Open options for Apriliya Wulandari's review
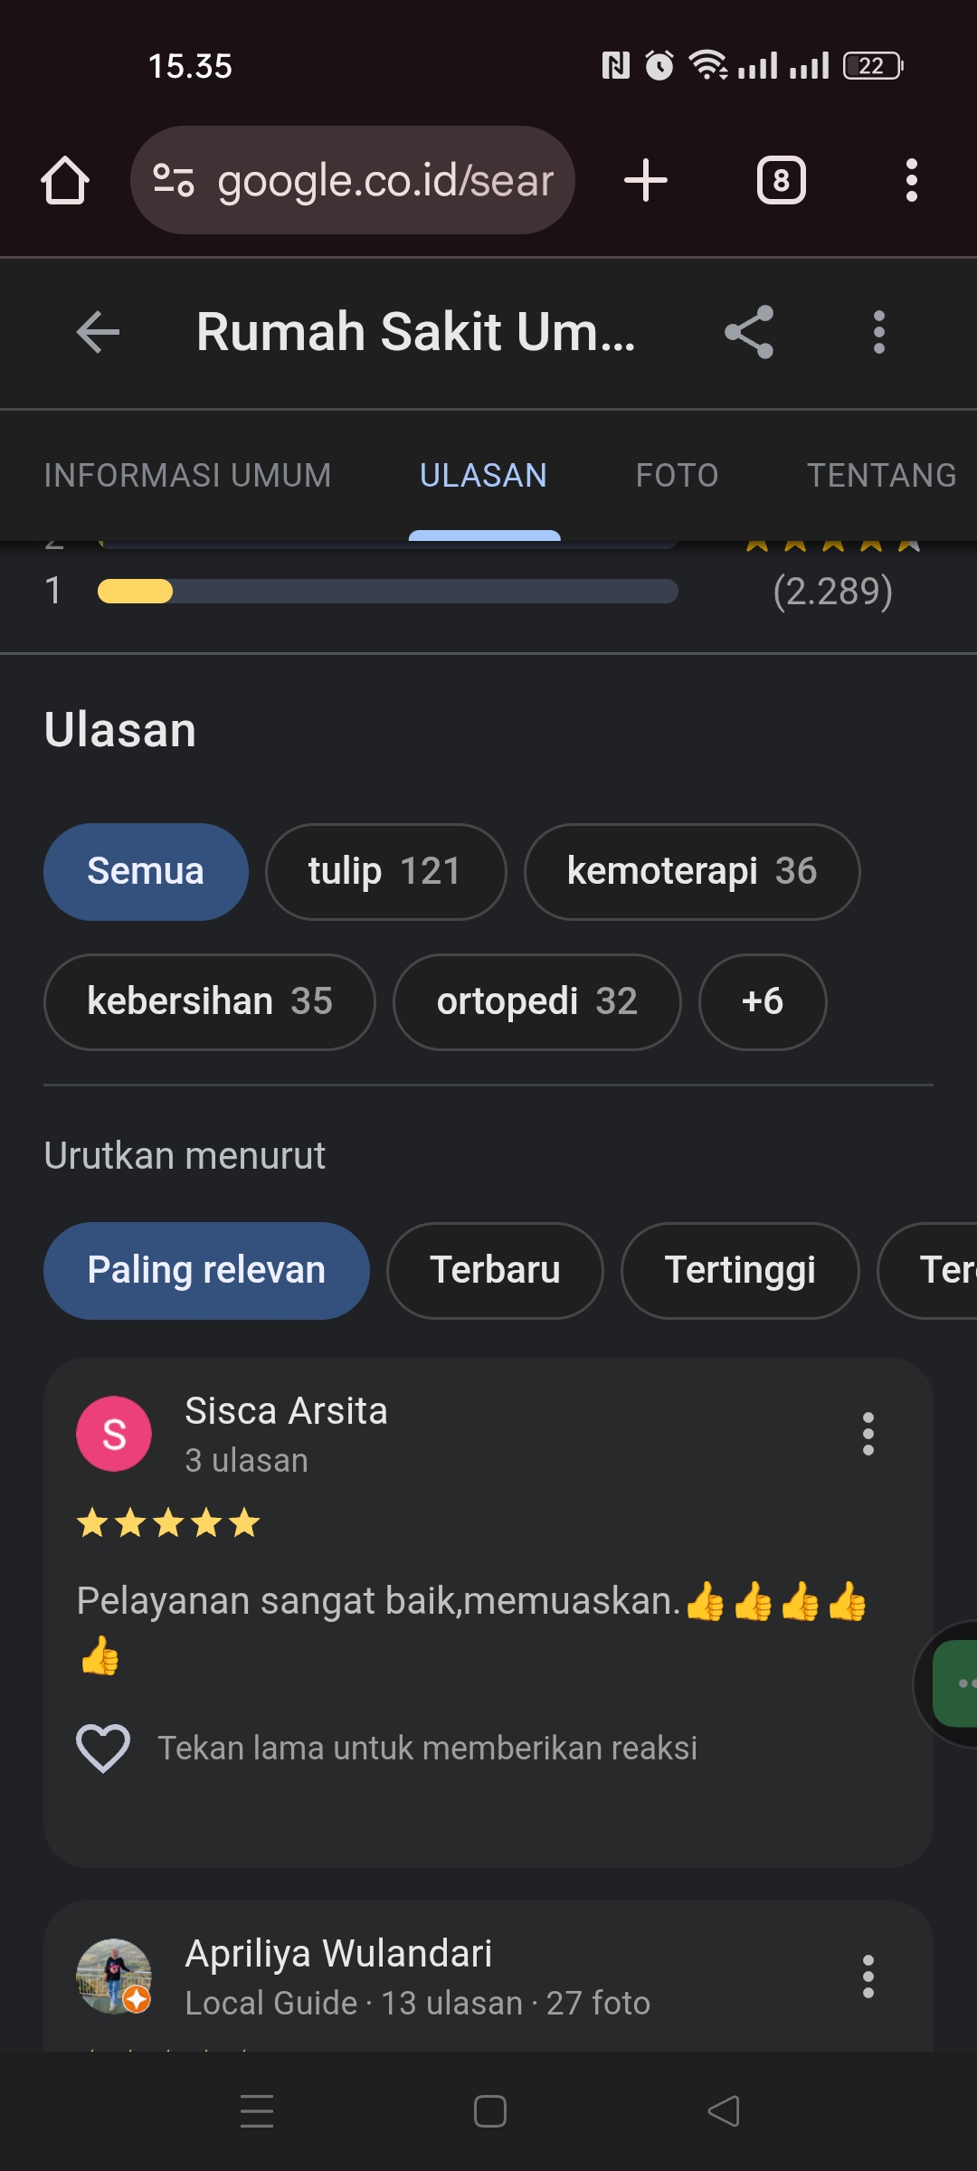Image resolution: width=977 pixels, height=2171 pixels. click(x=868, y=1977)
